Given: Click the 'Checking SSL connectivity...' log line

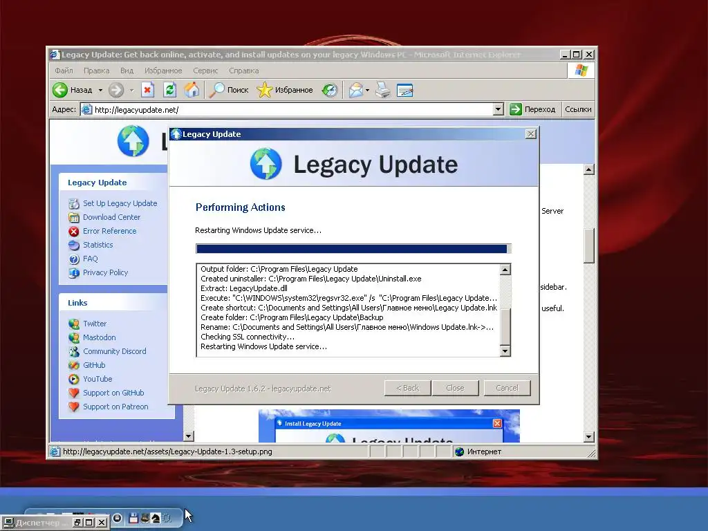Looking at the screenshot, I should tap(248, 337).
